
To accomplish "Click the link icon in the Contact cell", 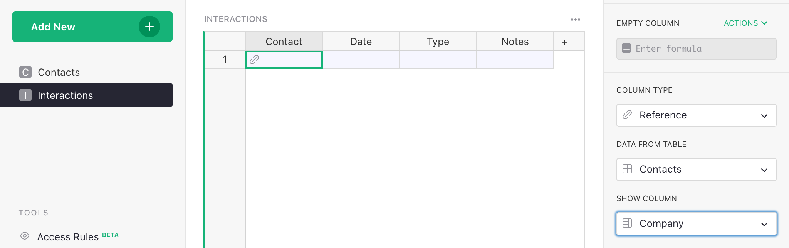I will tap(254, 60).
